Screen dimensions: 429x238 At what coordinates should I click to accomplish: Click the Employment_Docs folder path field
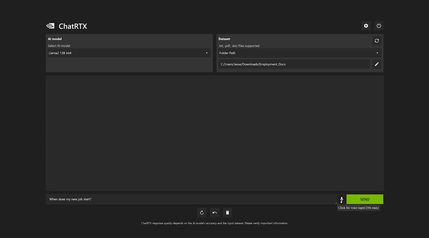(x=294, y=64)
